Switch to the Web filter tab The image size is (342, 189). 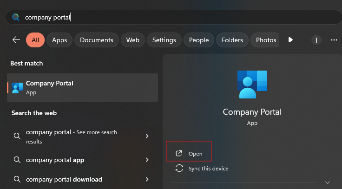point(132,40)
